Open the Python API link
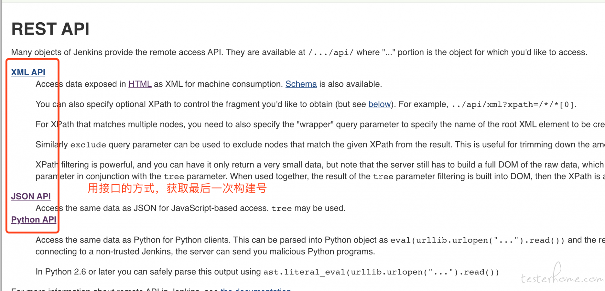This screenshot has width=605, height=291. coord(34,220)
